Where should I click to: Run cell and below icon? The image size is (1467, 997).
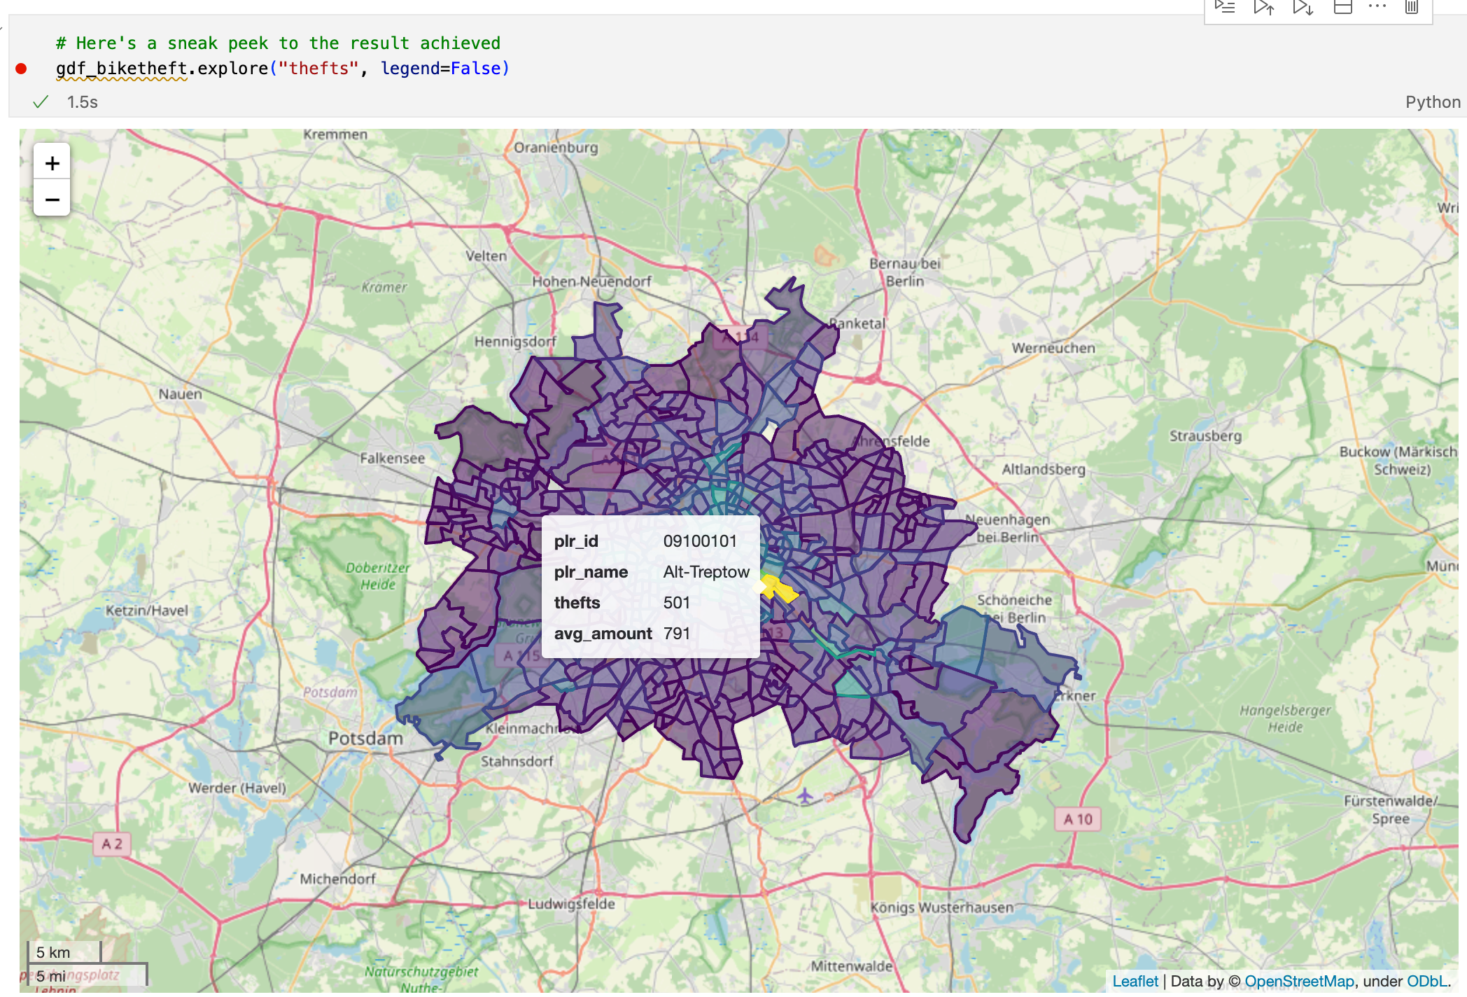tap(1303, 7)
